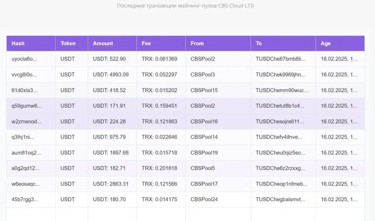Open transaction hash w2zmenod...
The width and height of the screenshot is (375, 221).
(26, 122)
